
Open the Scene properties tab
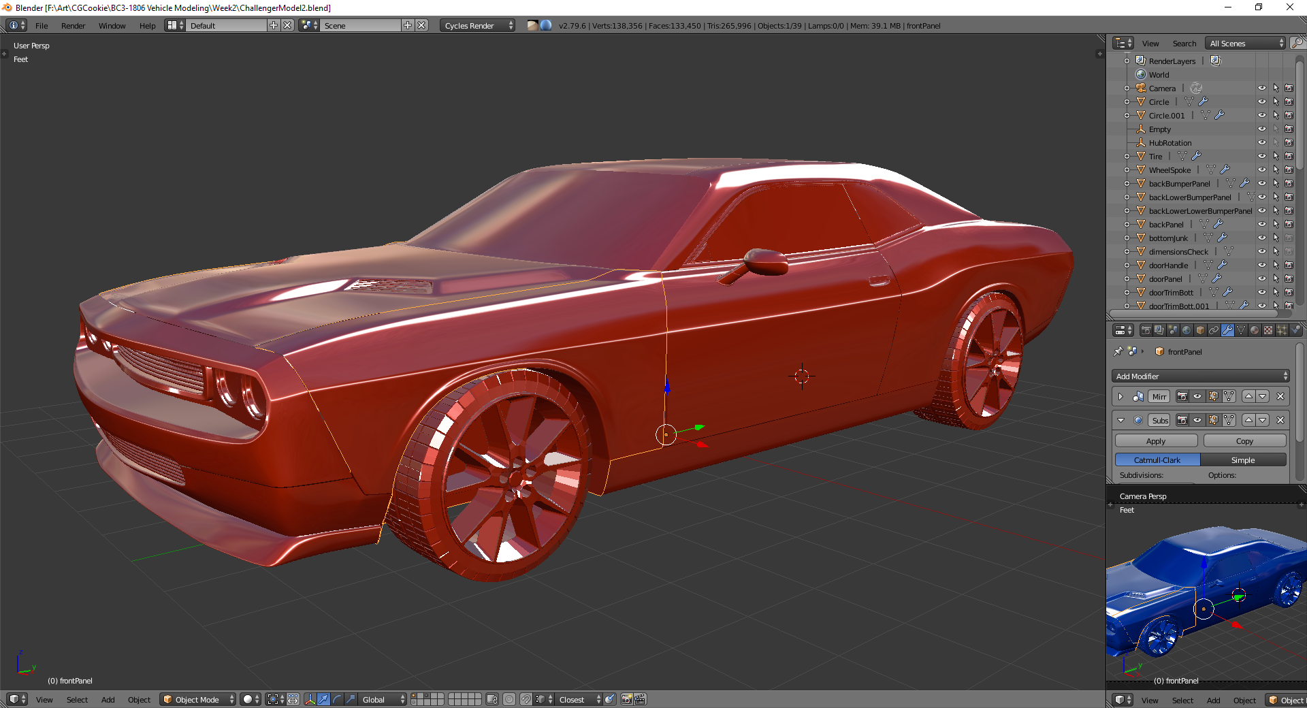[x=1173, y=330]
